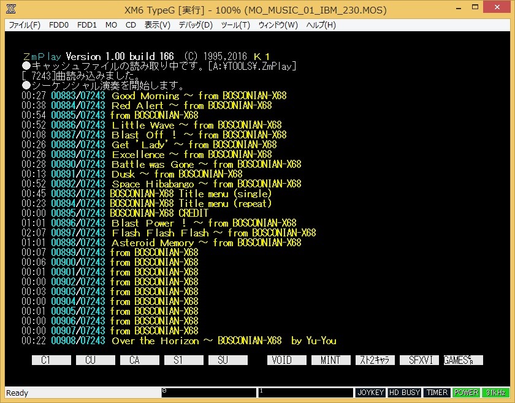Click track 00897 Flash Flash Flash line
The width and height of the screenshot is (515, 403).
click(x=169, y=233)
